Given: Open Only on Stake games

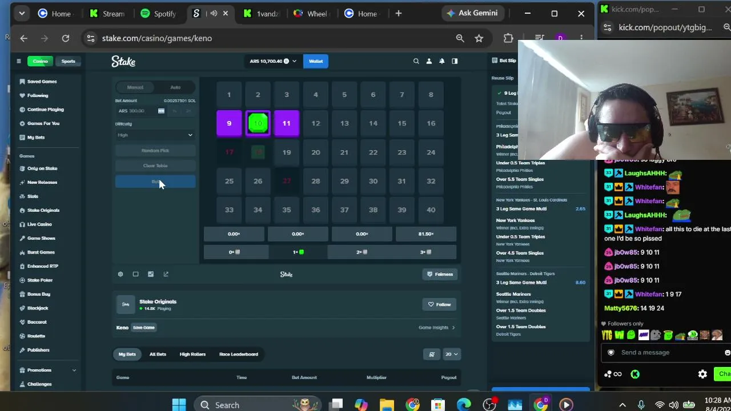Looking at the screenshot, I should tap(42, 168).
